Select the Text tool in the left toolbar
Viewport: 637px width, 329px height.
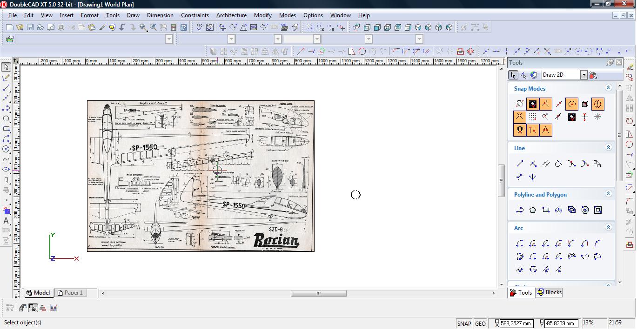6,221
